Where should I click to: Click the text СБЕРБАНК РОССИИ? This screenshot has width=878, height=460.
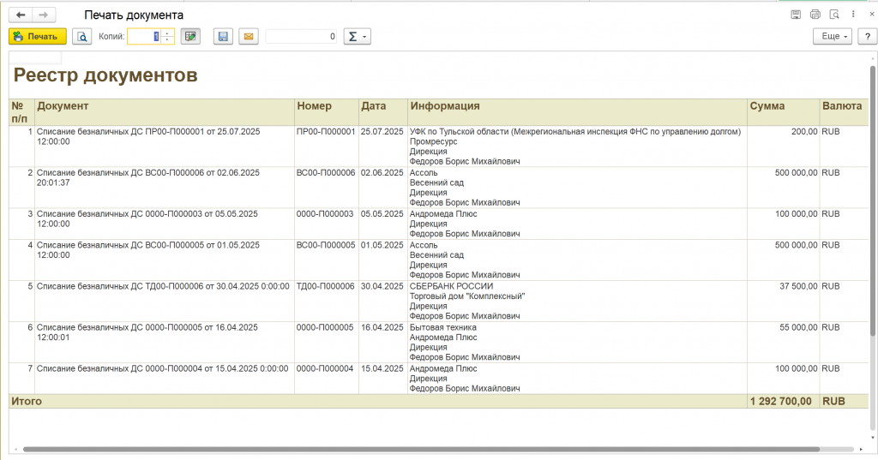(x=451, y=286)
